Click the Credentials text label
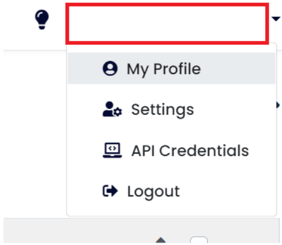Viewport: 282px width, 245px height. coord(204,151)
